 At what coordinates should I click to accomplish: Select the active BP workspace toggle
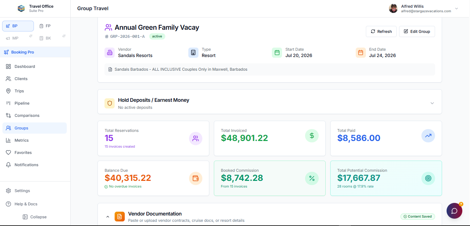click(17, 26)
